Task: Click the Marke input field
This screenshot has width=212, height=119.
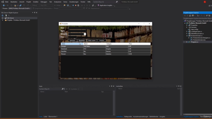Action: tap(77, 31)
